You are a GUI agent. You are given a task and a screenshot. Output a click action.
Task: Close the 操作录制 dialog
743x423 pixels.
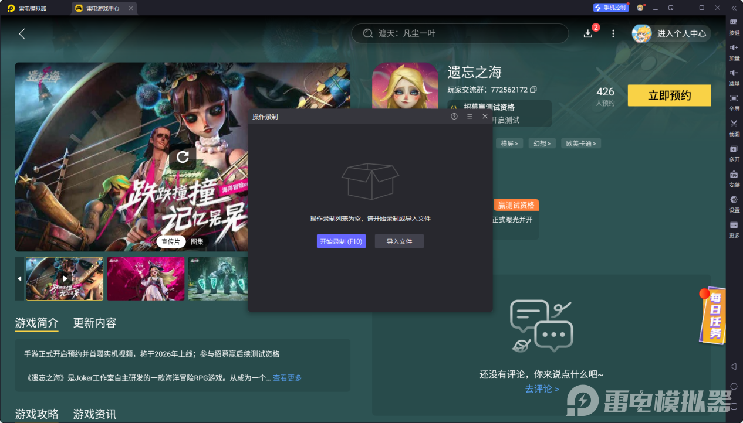[485, 117]
